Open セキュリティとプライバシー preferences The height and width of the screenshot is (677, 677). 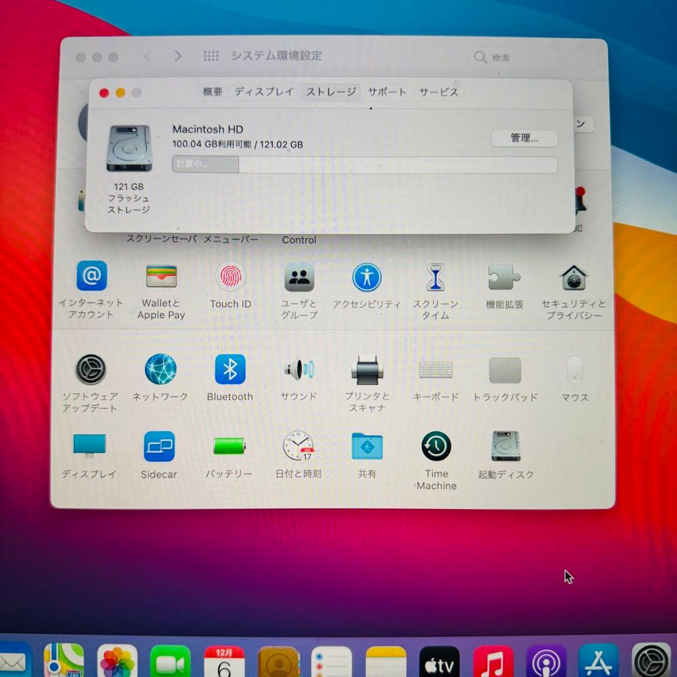(574, 277)
